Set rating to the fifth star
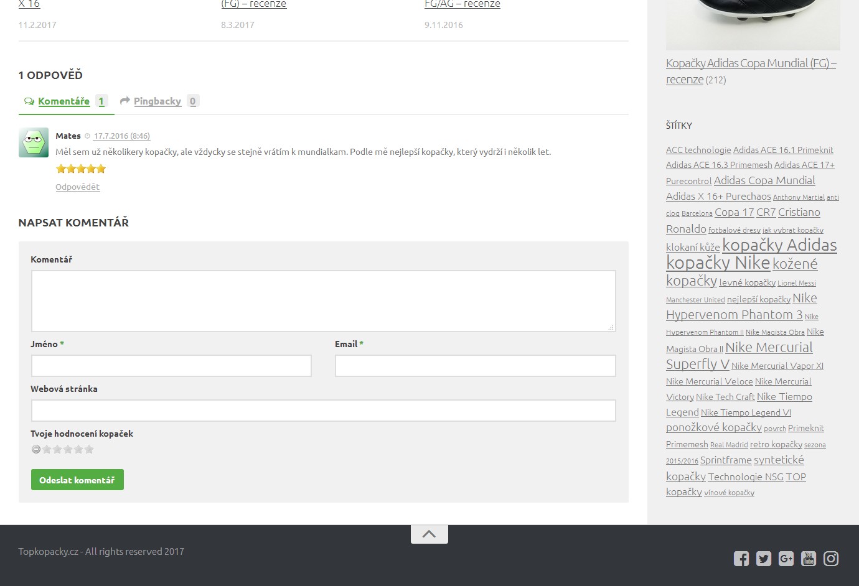The image size is (859, 586). tap(89, 449)
